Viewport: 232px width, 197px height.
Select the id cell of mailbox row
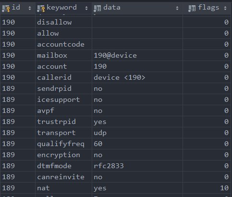tap(18, 55)
